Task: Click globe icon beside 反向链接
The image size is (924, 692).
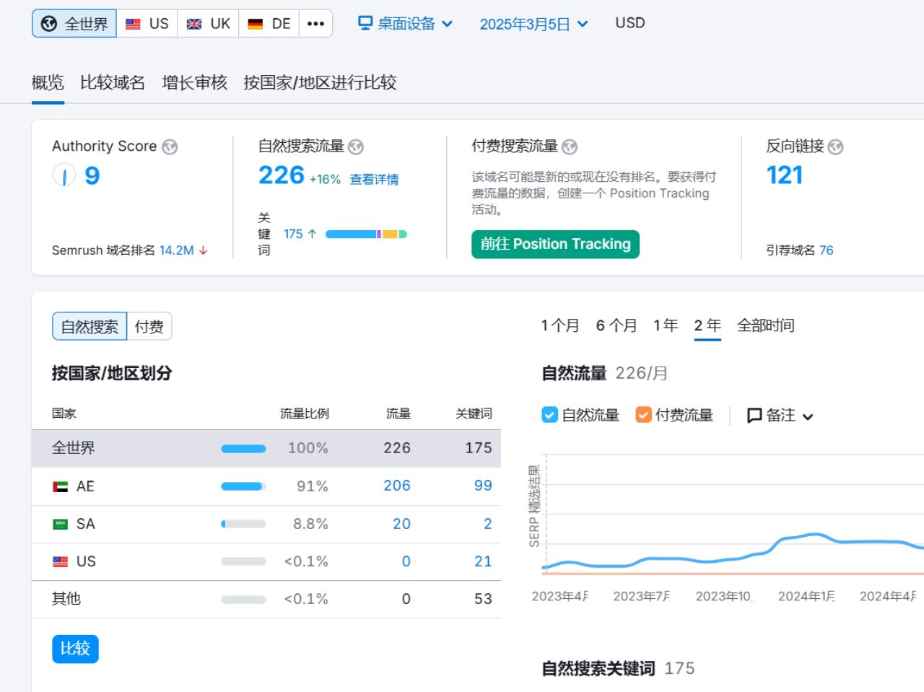Action: click(835, 147)
